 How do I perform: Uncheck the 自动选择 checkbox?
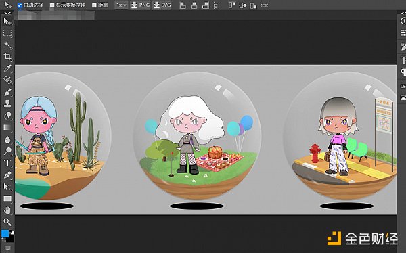[x=20, y=5]
